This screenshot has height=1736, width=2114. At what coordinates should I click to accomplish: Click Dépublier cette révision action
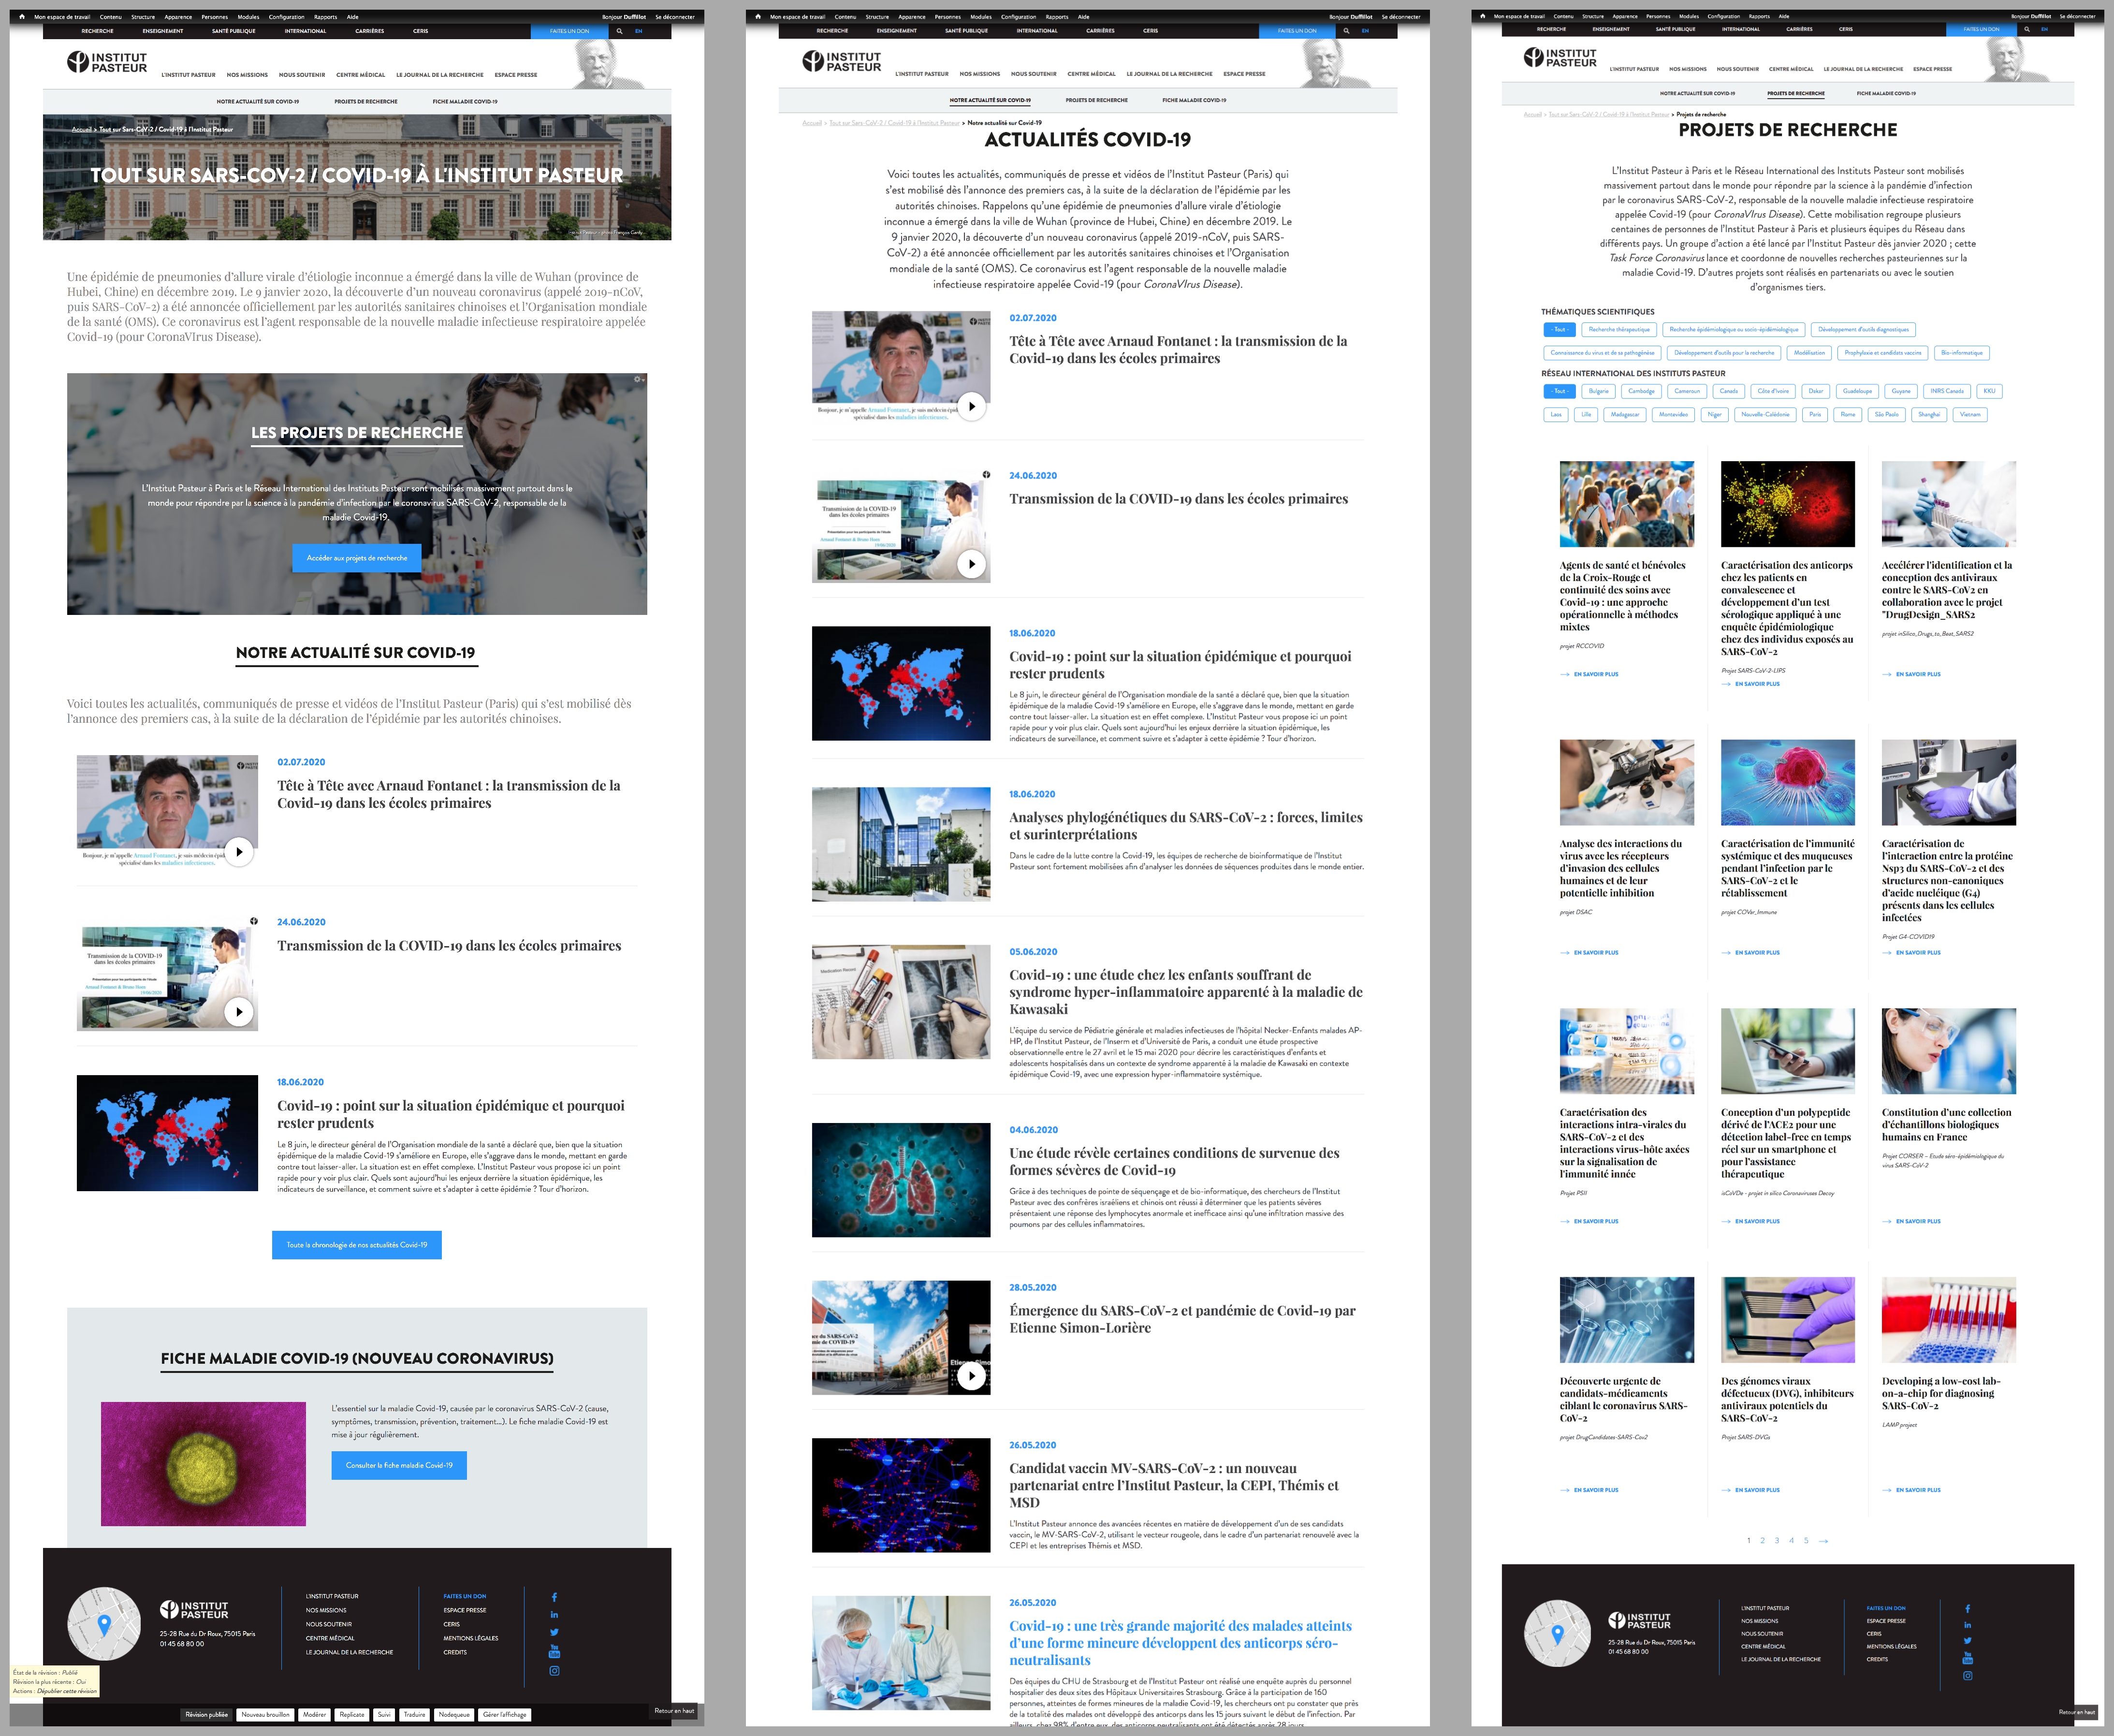click(66, 1691)
